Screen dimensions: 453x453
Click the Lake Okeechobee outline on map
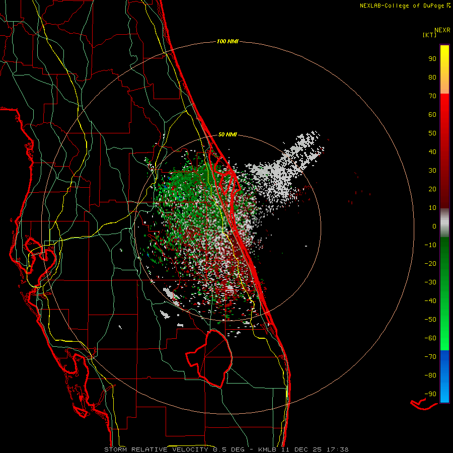click(x=209, y=358)
